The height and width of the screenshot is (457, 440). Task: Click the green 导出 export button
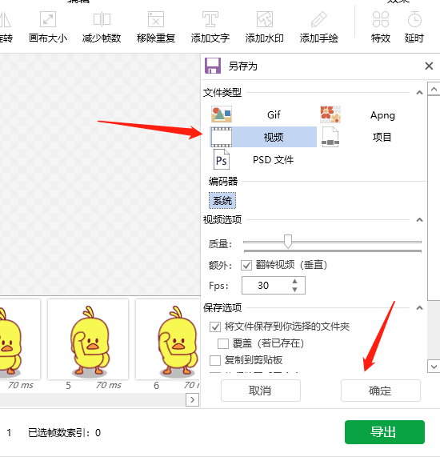coord(385,432)
